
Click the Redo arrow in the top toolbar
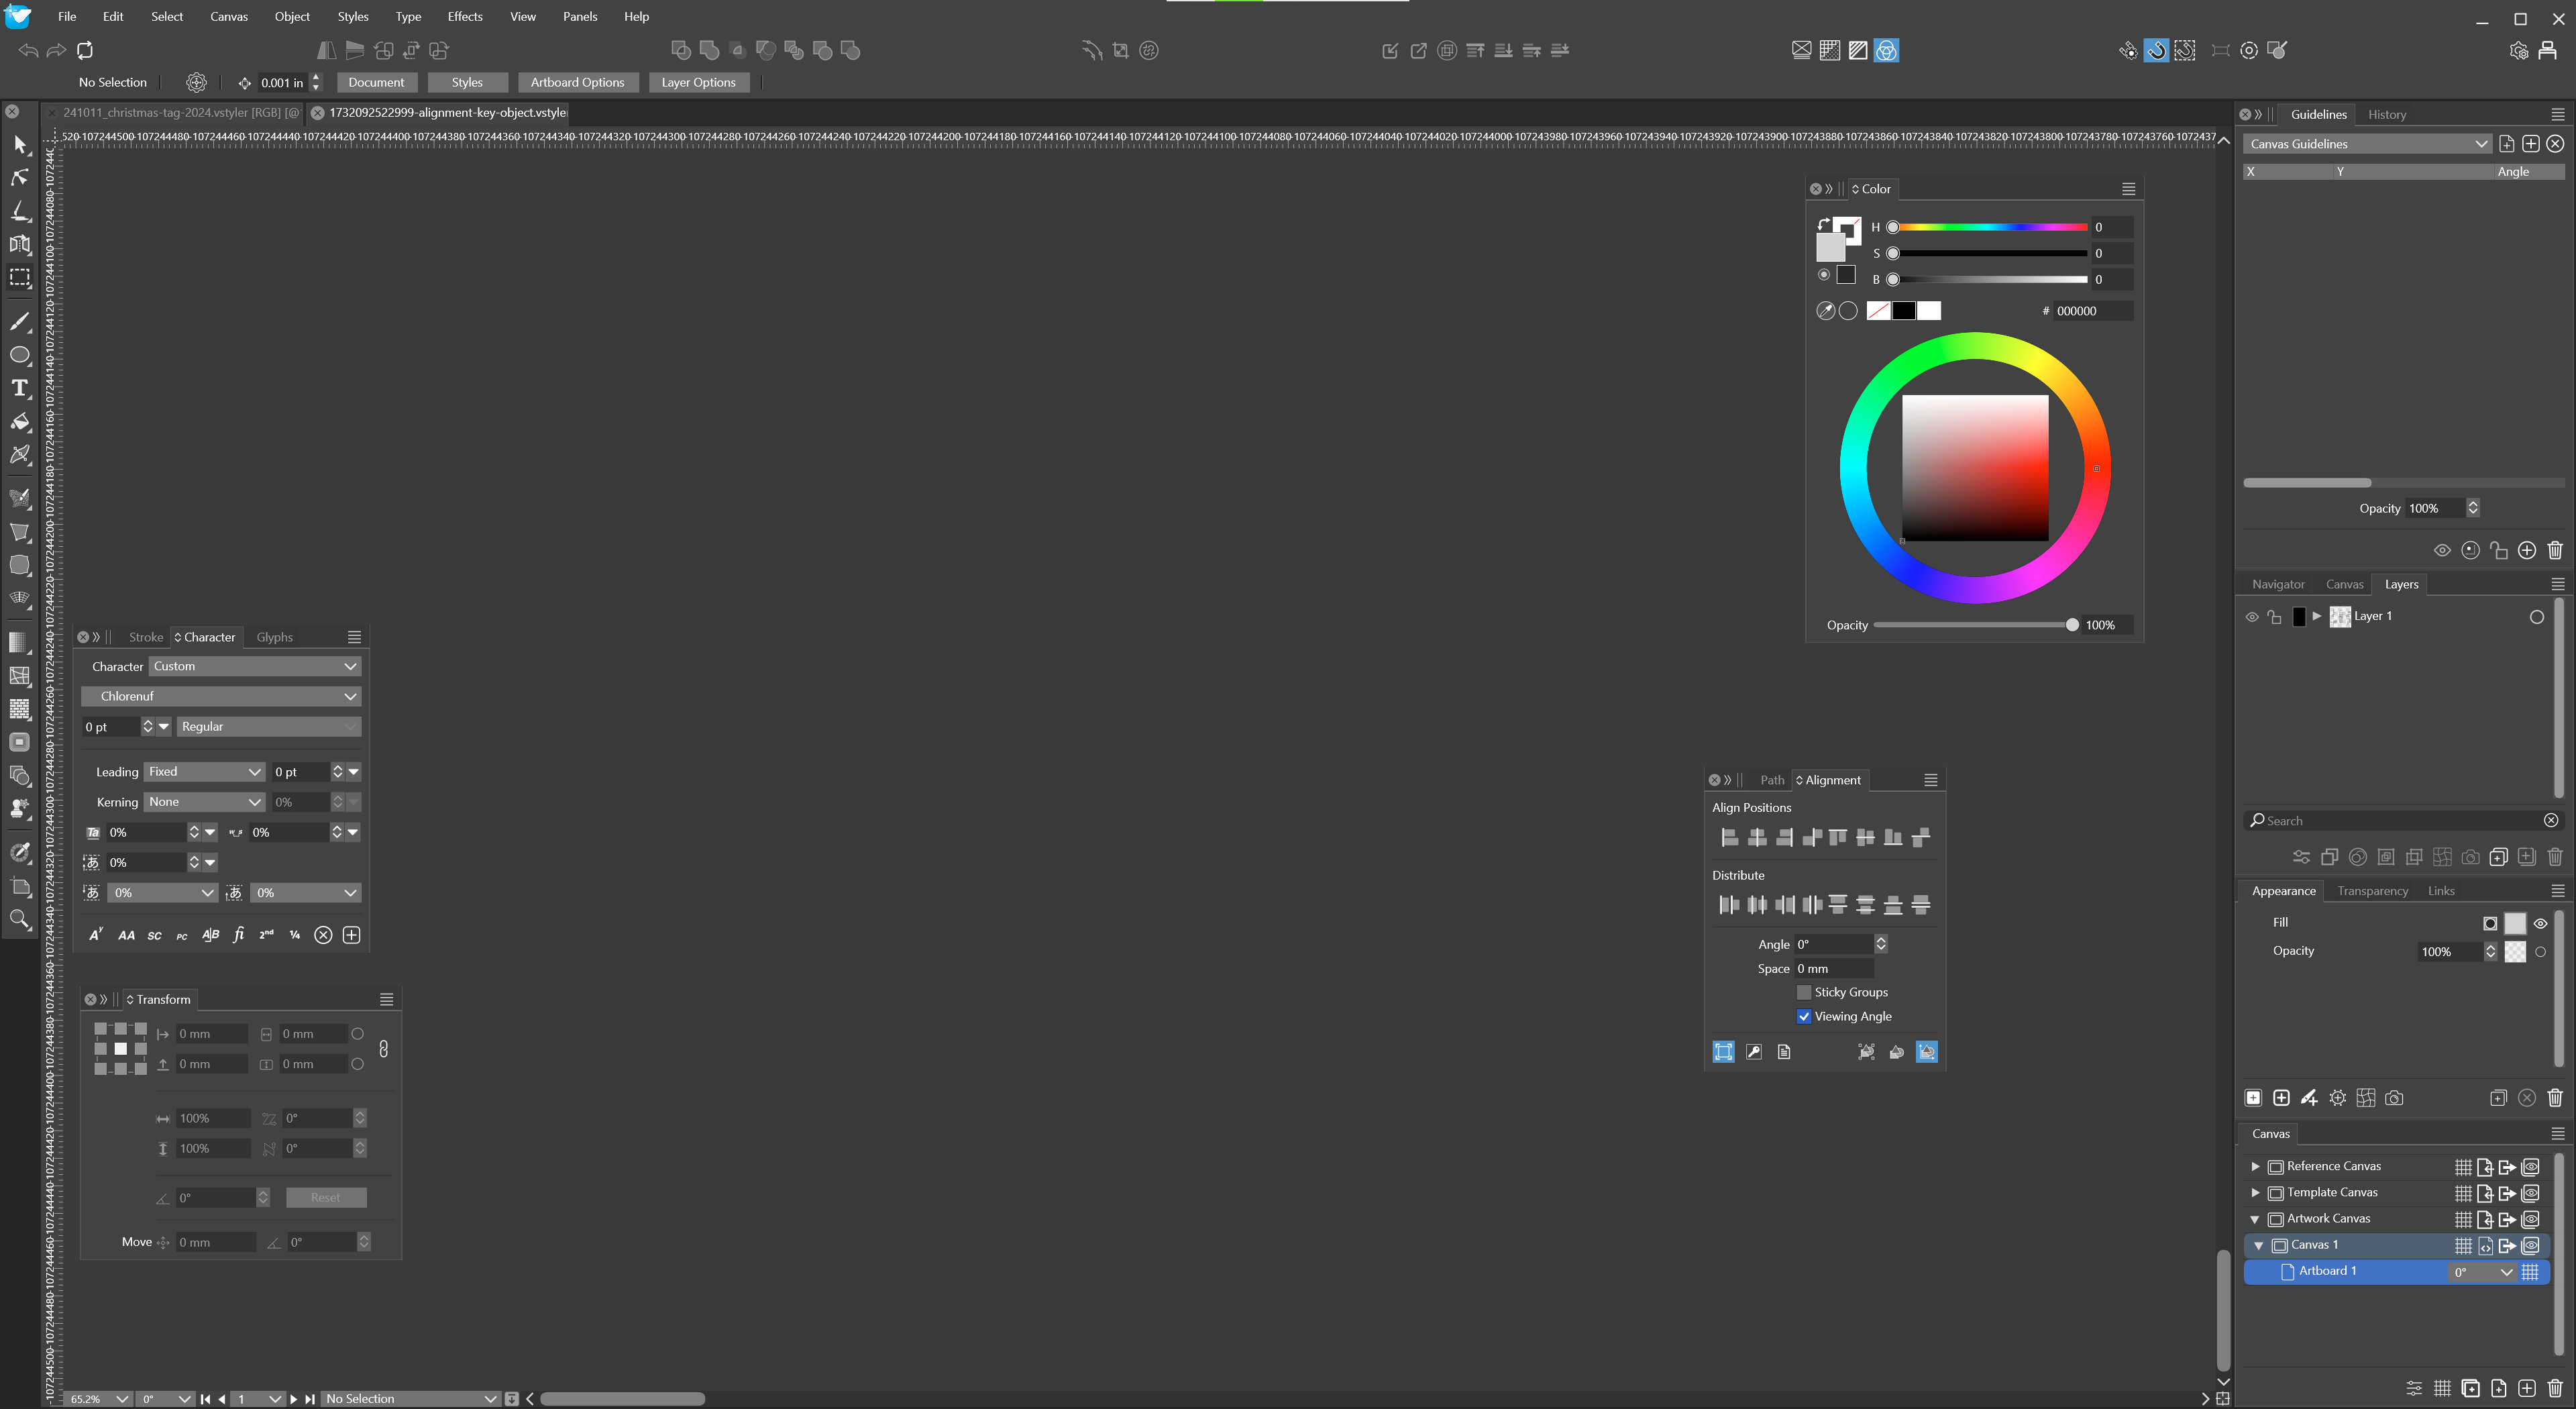point(56,50)
